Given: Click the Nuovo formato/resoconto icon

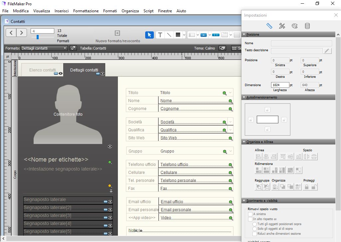Looking at the screenshot, I should pyautogui.click(x=117, y=33).
